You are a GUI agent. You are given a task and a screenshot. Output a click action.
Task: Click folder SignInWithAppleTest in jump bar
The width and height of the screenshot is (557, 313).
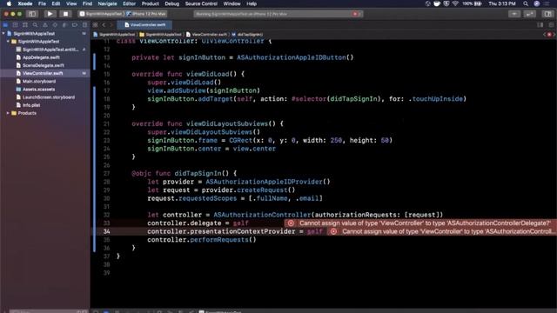coord(160,35)
